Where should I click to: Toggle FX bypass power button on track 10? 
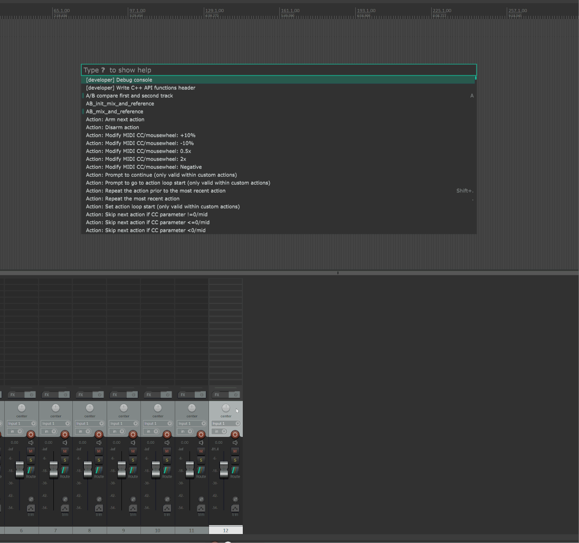point(167,395)
